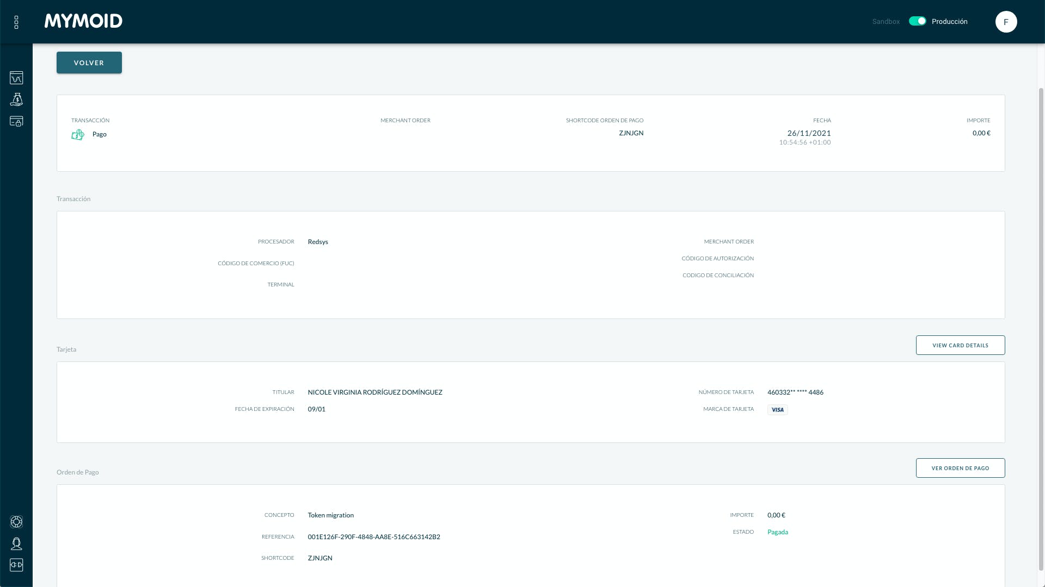The image size is (1045, 587).
Task: Click the ZJNJGN shortcode in header card
Action: tap(631, 133)
